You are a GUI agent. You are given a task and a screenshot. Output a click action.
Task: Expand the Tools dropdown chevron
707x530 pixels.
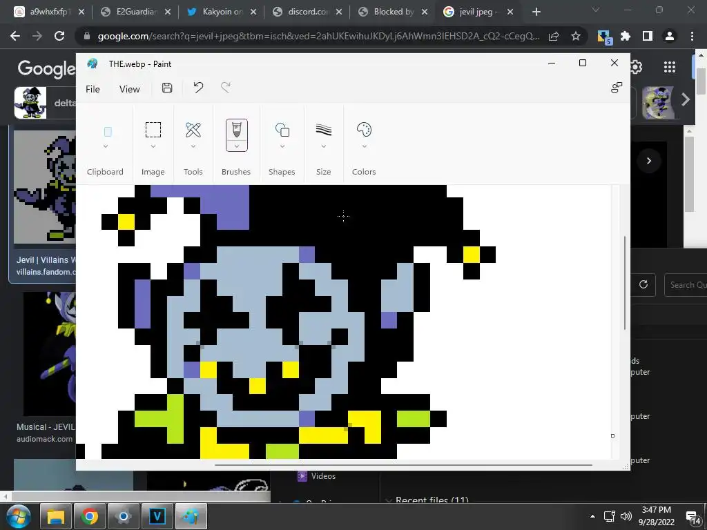pos(193,146)
